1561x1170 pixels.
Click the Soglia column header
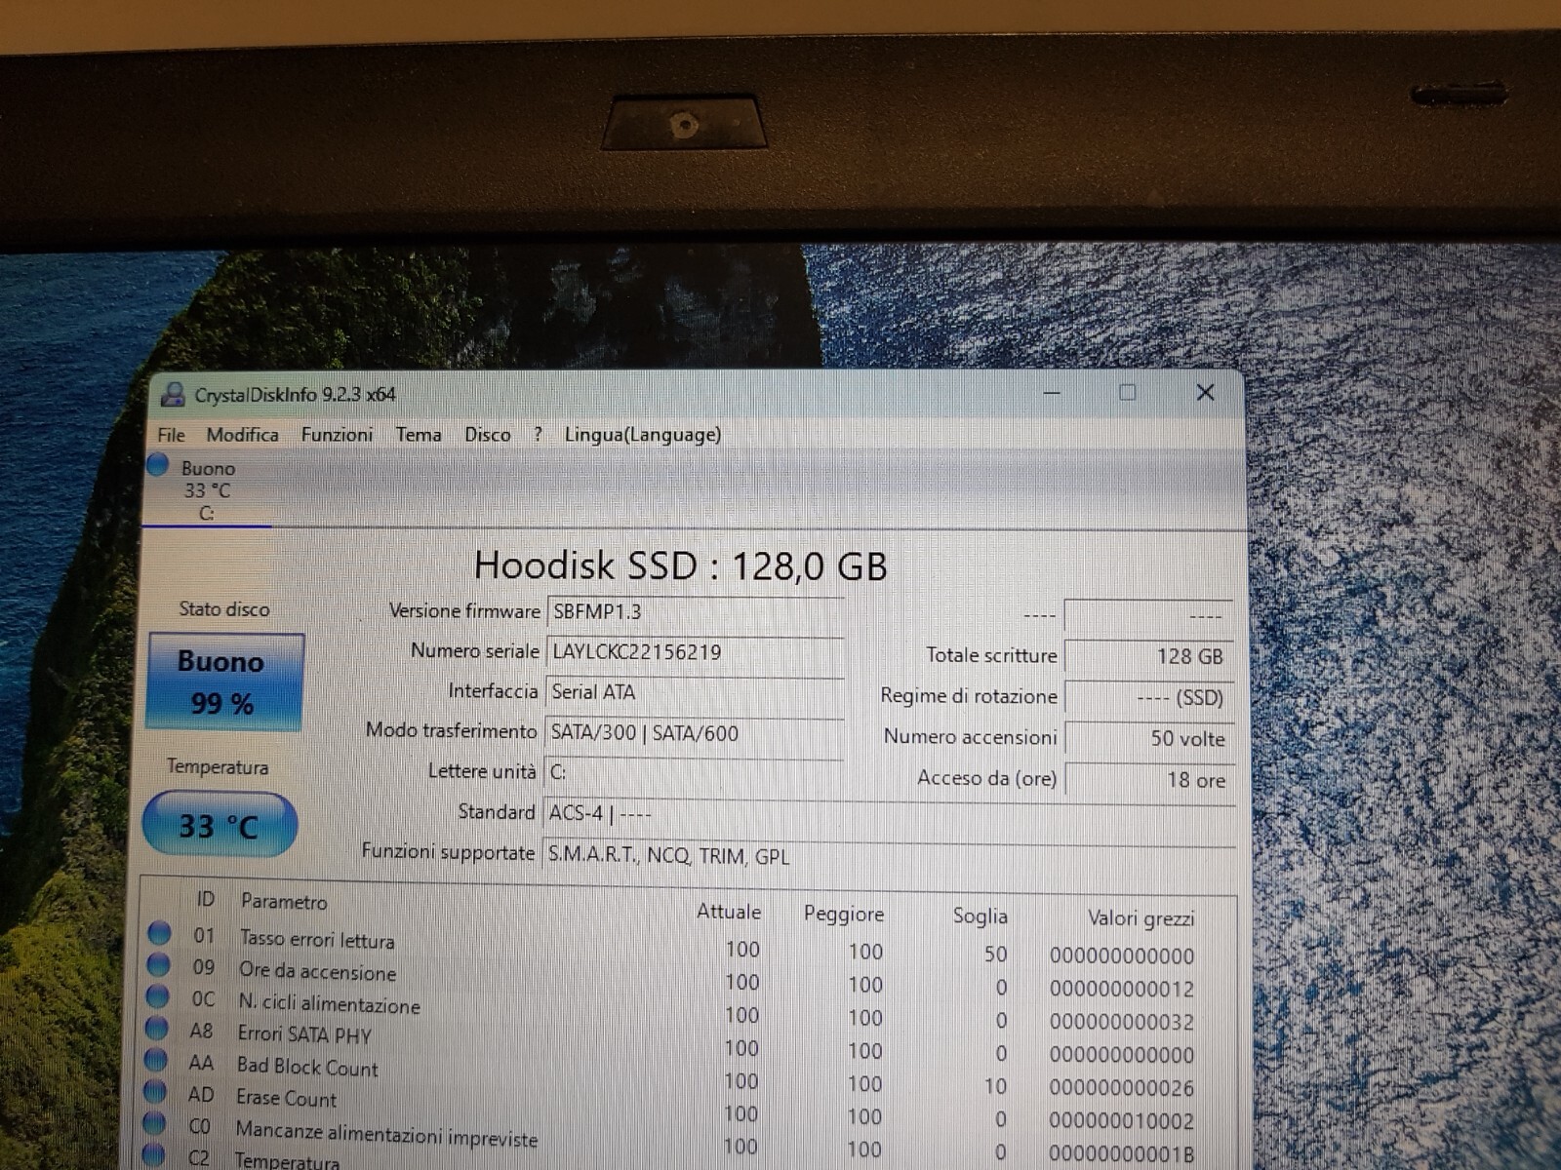point(980,916)
